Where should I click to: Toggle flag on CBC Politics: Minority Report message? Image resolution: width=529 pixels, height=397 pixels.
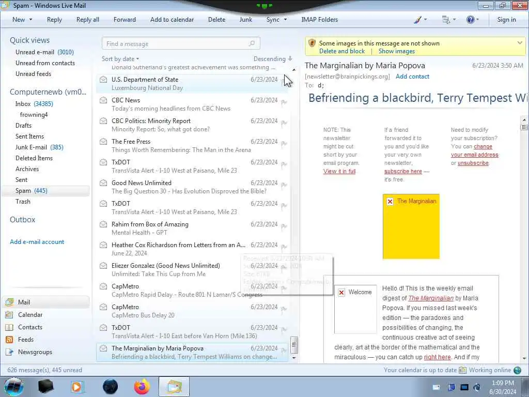(x=284, y=123)
